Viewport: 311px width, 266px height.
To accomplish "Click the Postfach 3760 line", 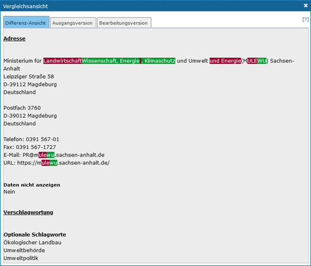I will [22, 108].
